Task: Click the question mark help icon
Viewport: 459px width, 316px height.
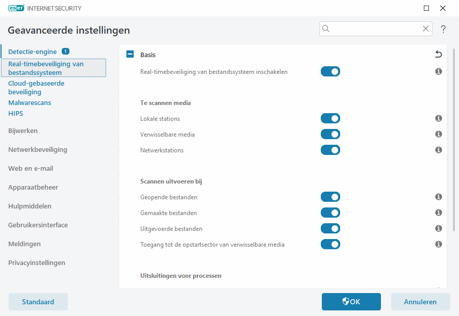Action: pyautogui.click(x=443, y=29)
